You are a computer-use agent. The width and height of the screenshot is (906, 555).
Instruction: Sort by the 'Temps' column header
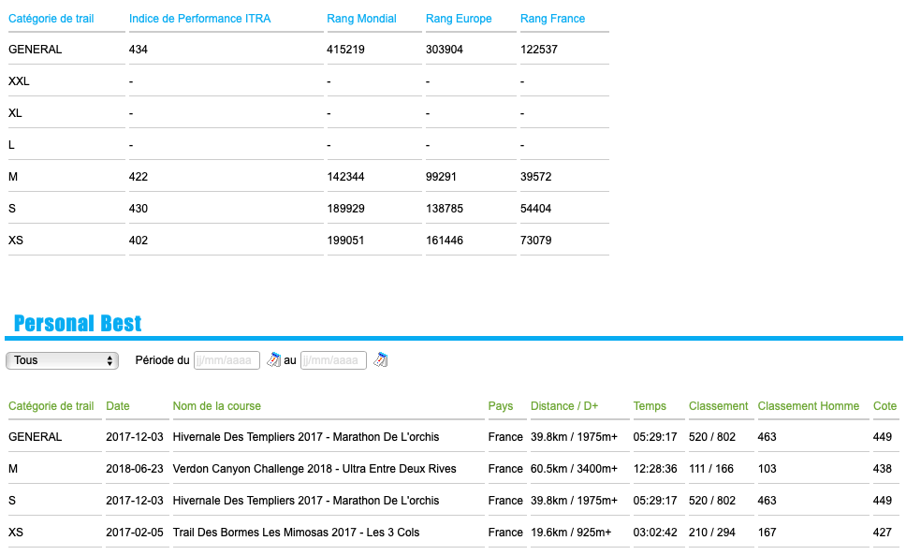[650, 406]
